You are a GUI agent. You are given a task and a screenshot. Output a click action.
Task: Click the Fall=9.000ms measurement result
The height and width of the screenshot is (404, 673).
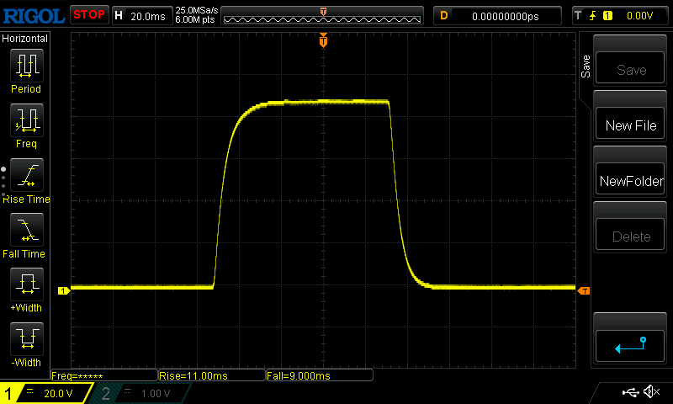320,375
